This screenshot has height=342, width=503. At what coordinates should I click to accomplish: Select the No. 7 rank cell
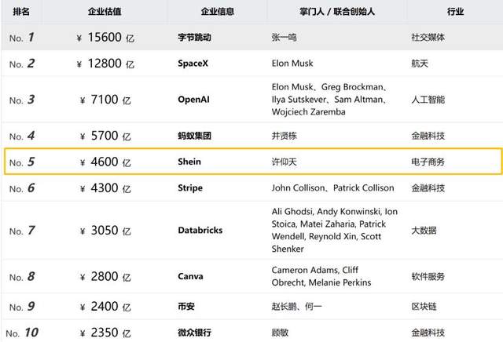[22, 231]
